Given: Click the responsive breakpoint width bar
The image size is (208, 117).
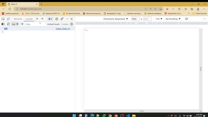Looking at the screenshot, I should [x=141, y=23].
